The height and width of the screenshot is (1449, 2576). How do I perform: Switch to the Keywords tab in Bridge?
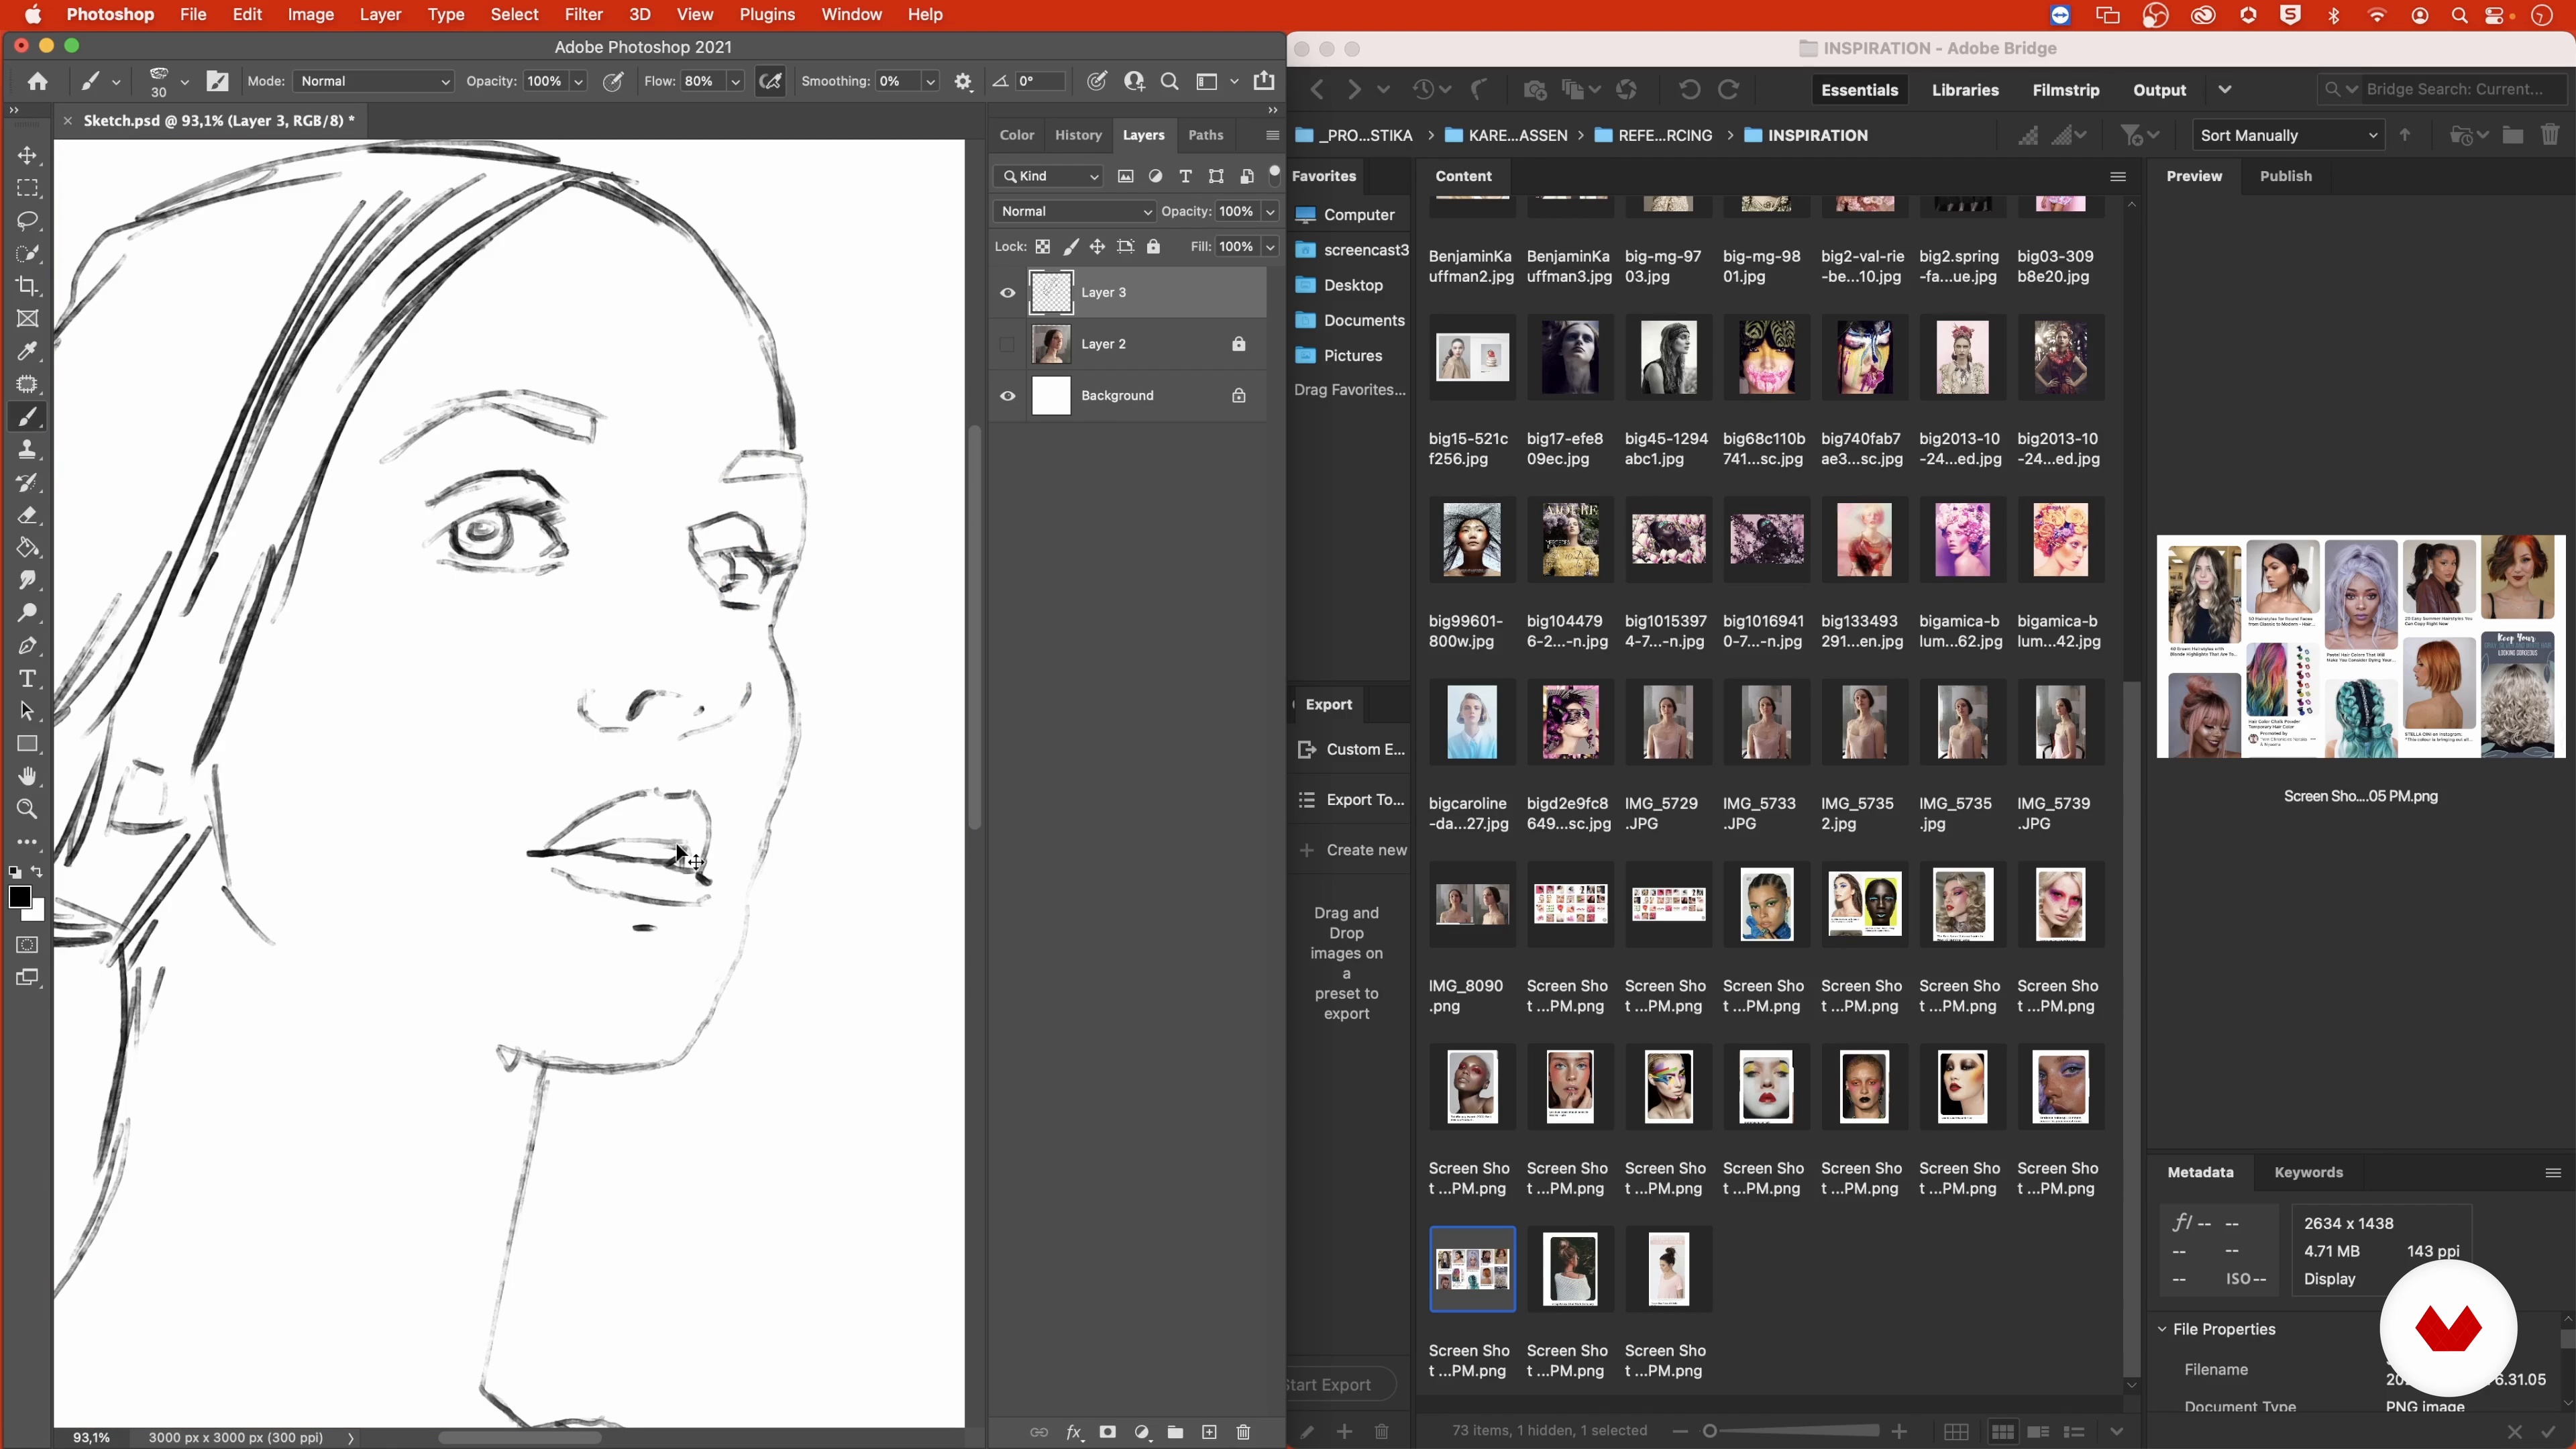(x=2308, y=1173)
